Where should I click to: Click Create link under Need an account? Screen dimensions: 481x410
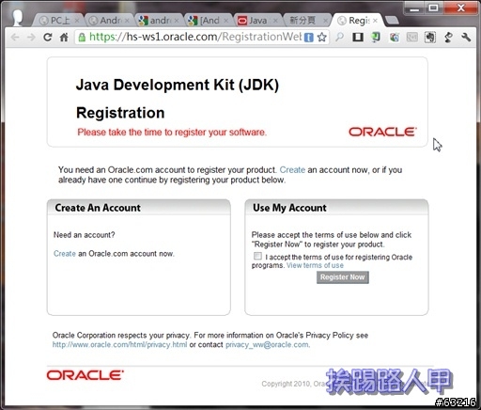pos(65,254)
